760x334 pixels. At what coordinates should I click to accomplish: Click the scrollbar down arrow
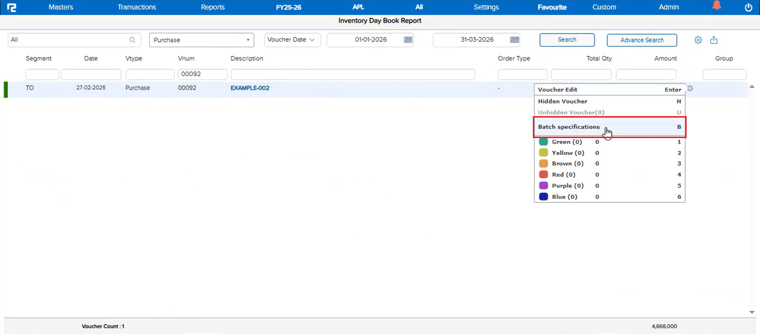pyautogui.click(x=752, y=312)
